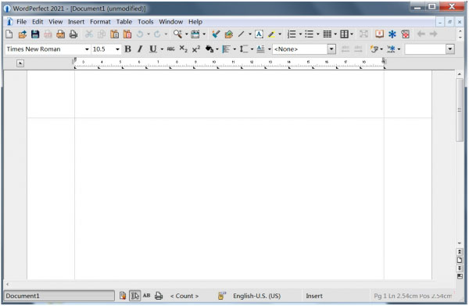The height and width of the screenshot is (306, 469).
Task: Toggle Bold formatting
Action: click(x=127, y=49)
